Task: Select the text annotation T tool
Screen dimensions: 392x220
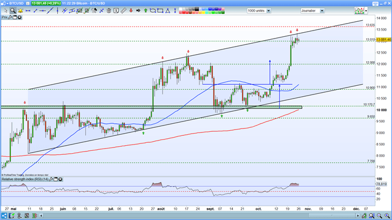Action: pos(116,10)
